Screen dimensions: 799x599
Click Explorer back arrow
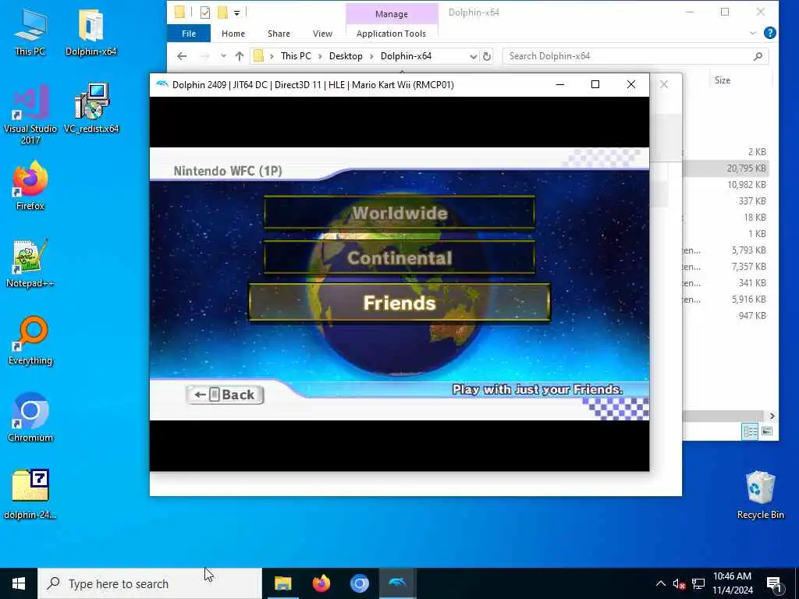[x=182, y=56]
